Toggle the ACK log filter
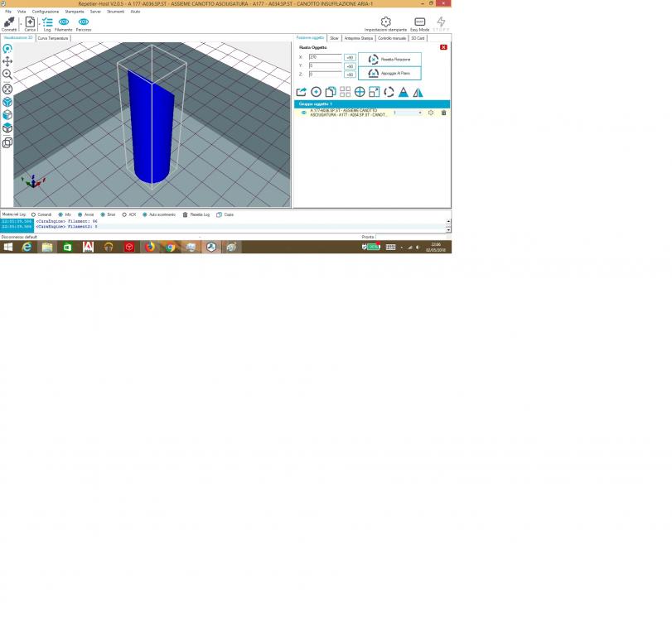This screenshot has width=672, height=621. click(123, 214)
